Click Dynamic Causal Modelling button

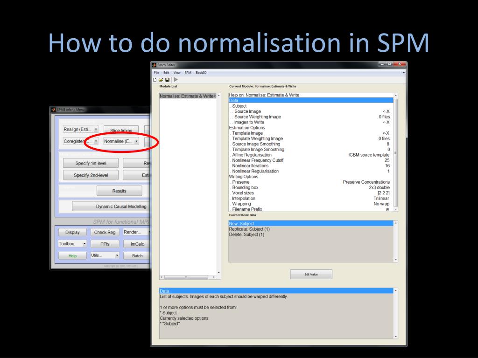pyautogui.click(x=112, y=207)
